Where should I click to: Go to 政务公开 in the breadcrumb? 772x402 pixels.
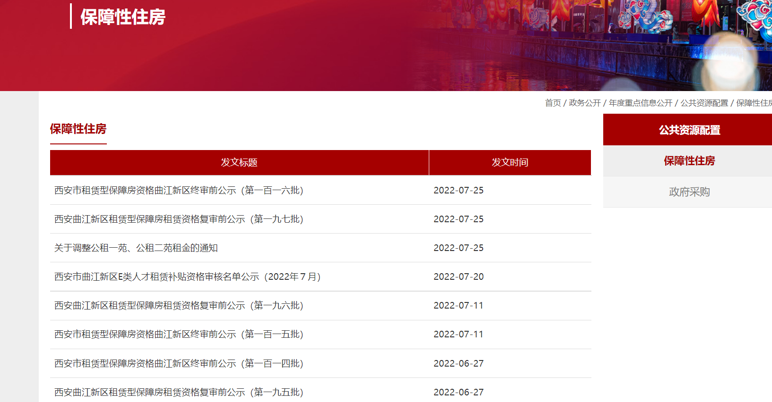tap(585, 103)
